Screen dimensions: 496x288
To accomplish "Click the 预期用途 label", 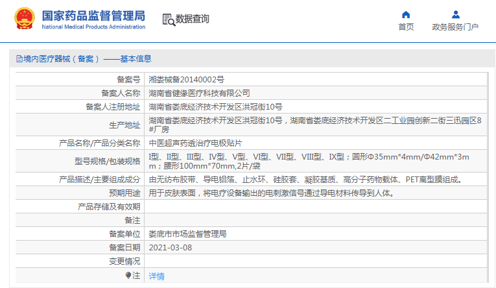I will point(124,193).
